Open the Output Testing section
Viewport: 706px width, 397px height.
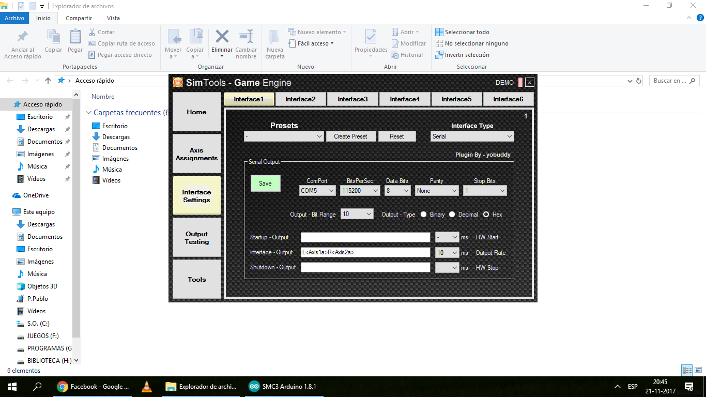point(196,238)
